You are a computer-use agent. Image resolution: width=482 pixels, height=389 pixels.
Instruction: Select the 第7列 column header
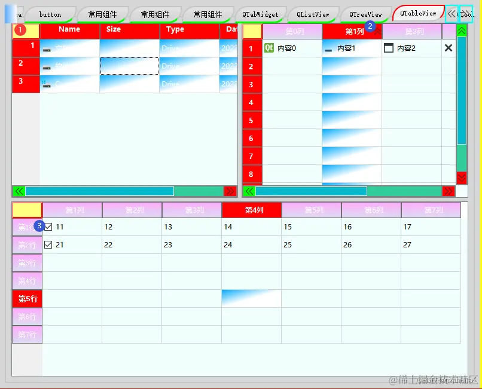coord(431,210)
